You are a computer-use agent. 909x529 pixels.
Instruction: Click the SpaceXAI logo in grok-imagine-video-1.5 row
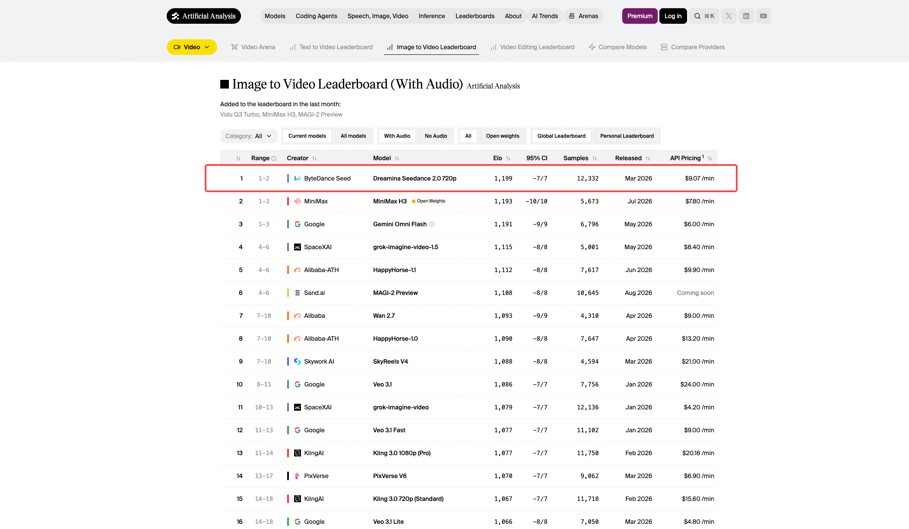(x=298, y=247)
